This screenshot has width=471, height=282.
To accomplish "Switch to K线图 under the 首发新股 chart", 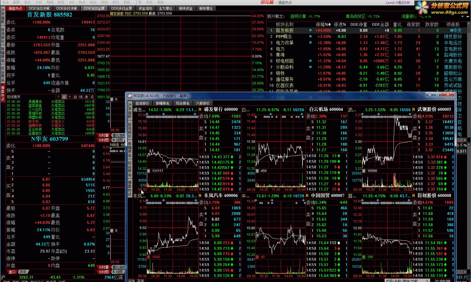I will click(118, 140).
